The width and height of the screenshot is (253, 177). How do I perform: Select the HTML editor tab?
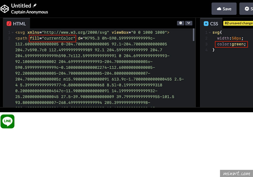click(16, 24)
